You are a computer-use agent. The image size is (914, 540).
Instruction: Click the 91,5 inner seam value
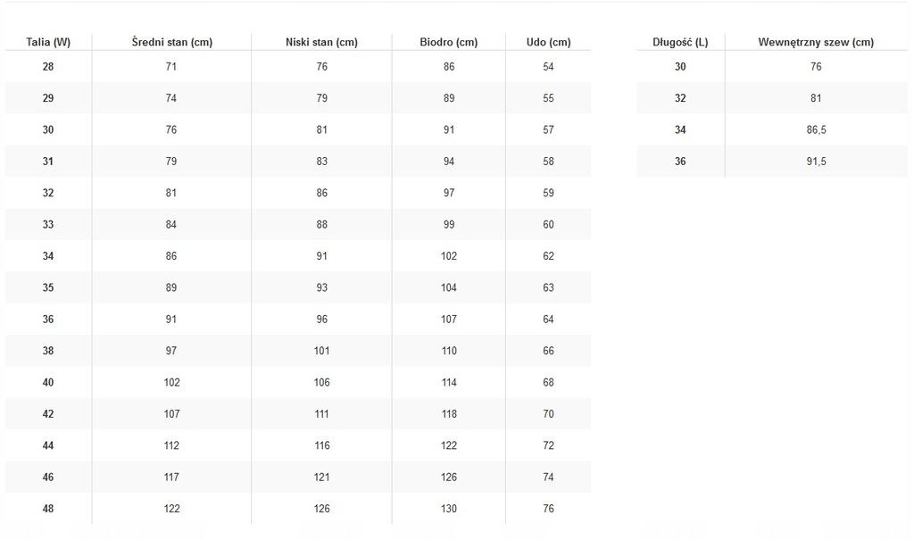(816, 162)
